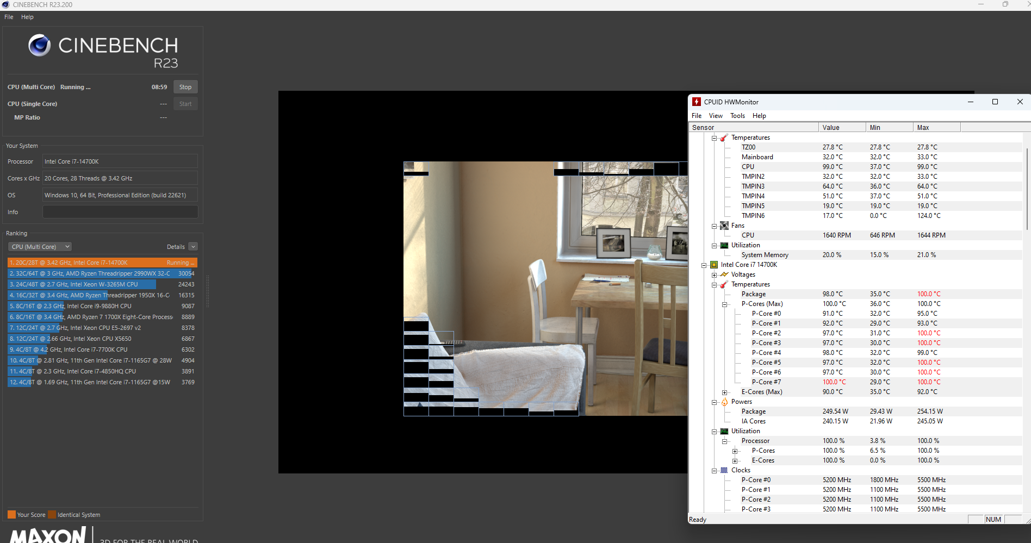This screenshot has width=1031, height=543.
Task: Open HWMonitor Help menu
Action: [759, 116]
